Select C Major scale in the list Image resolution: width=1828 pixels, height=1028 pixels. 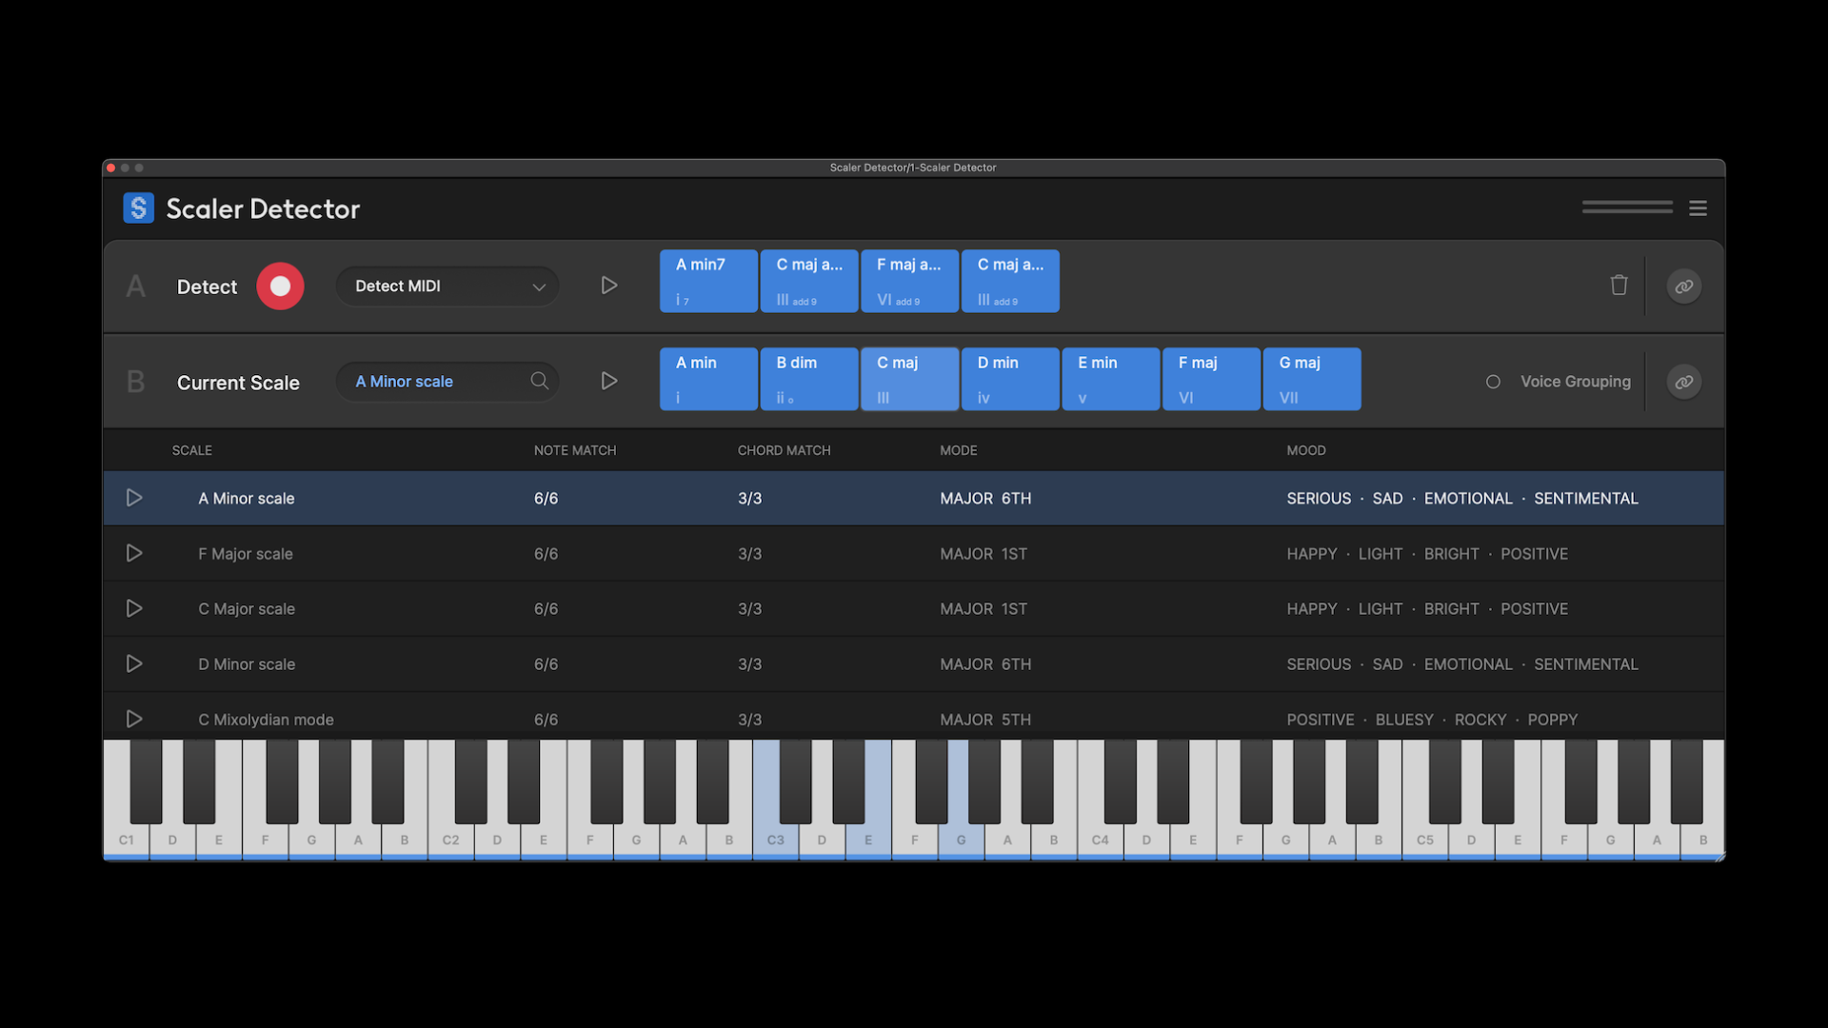click(x=914, y=609)
